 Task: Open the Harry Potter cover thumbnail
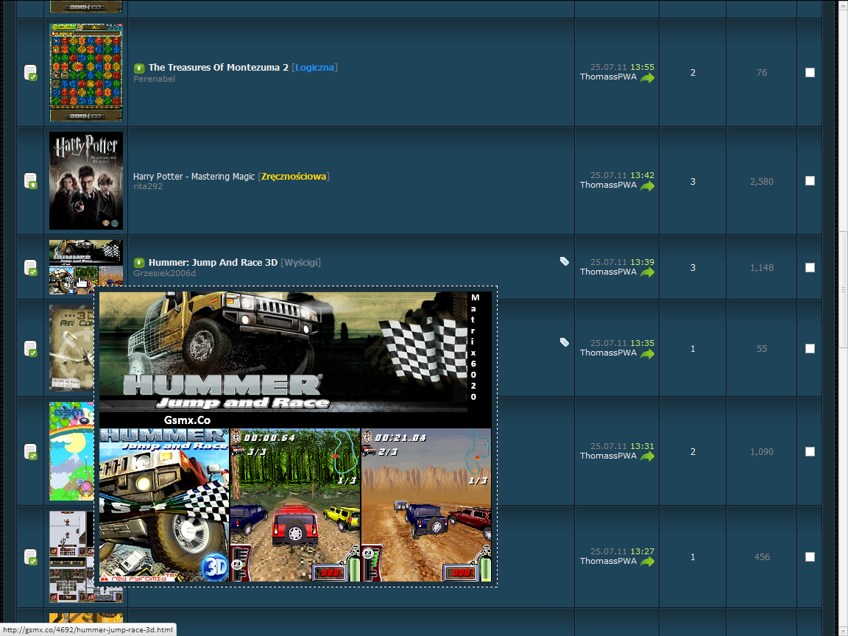click(x=86, y=181)
